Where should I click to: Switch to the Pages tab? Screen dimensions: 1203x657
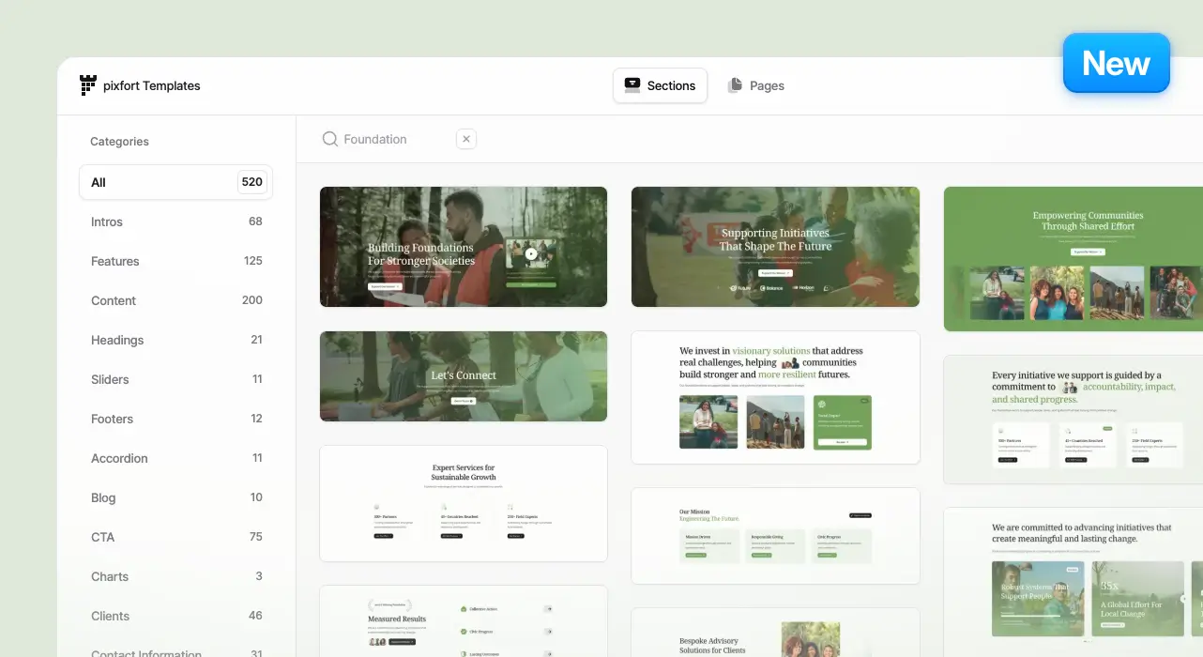click(756, 85)
